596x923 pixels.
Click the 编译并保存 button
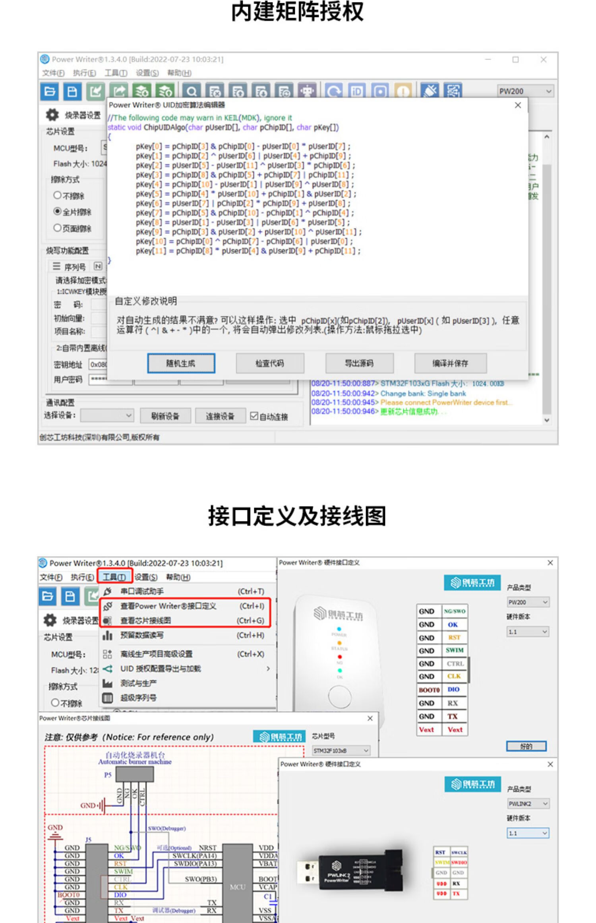[x=450, y=363]
